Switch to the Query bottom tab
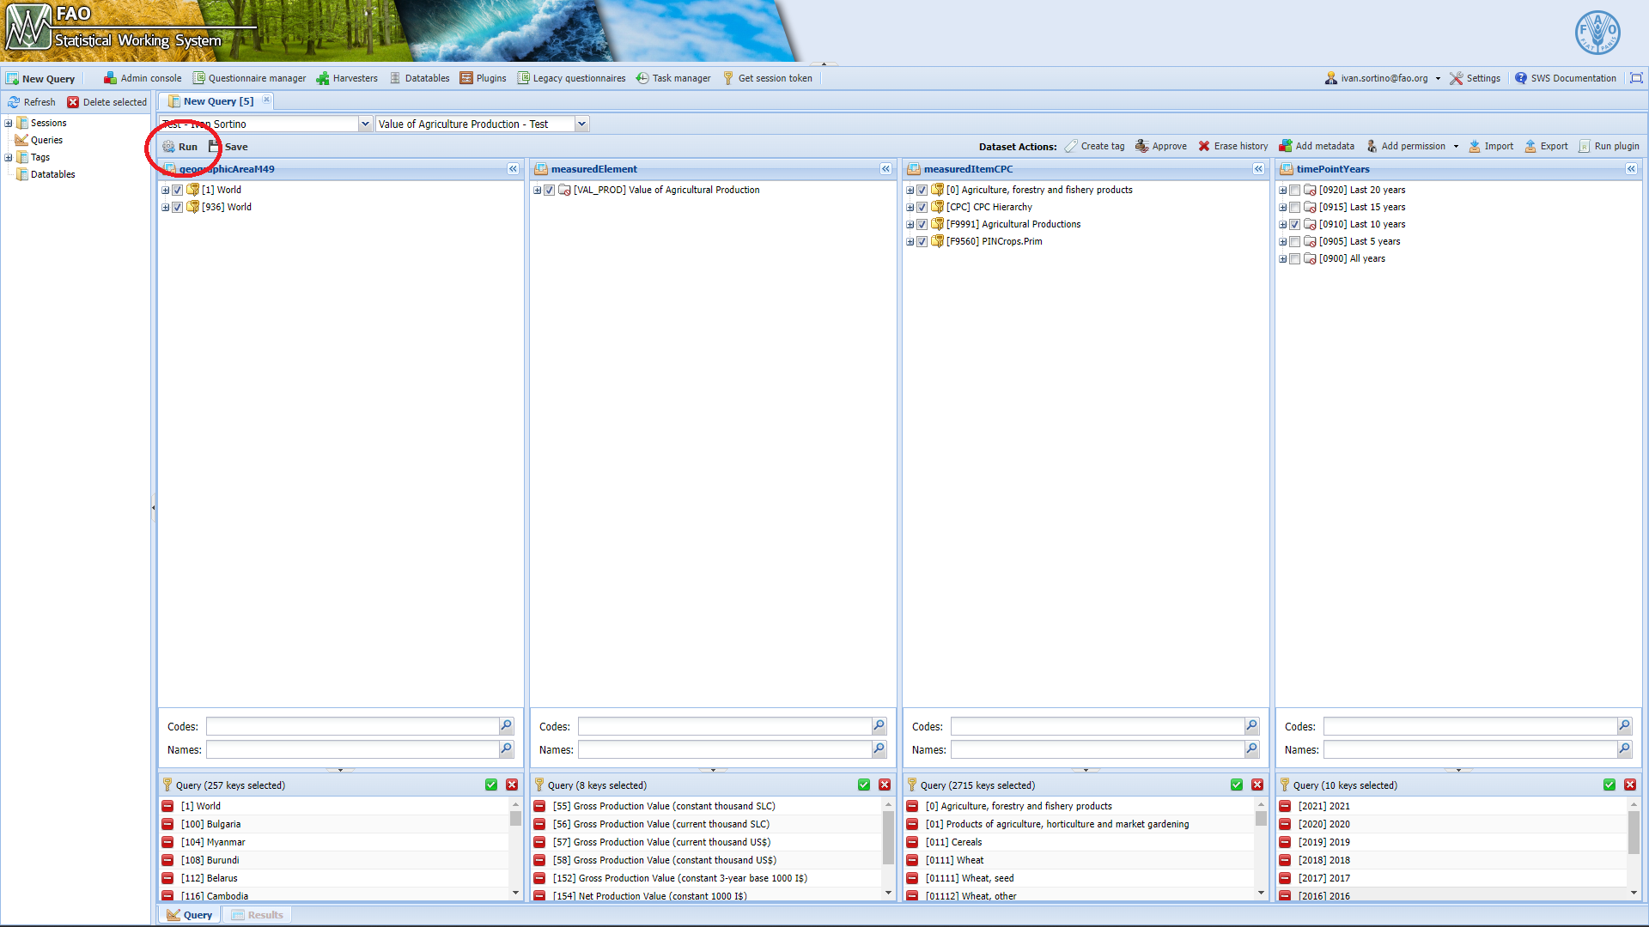The image size is (1649, 927). [x=190, y=915]
